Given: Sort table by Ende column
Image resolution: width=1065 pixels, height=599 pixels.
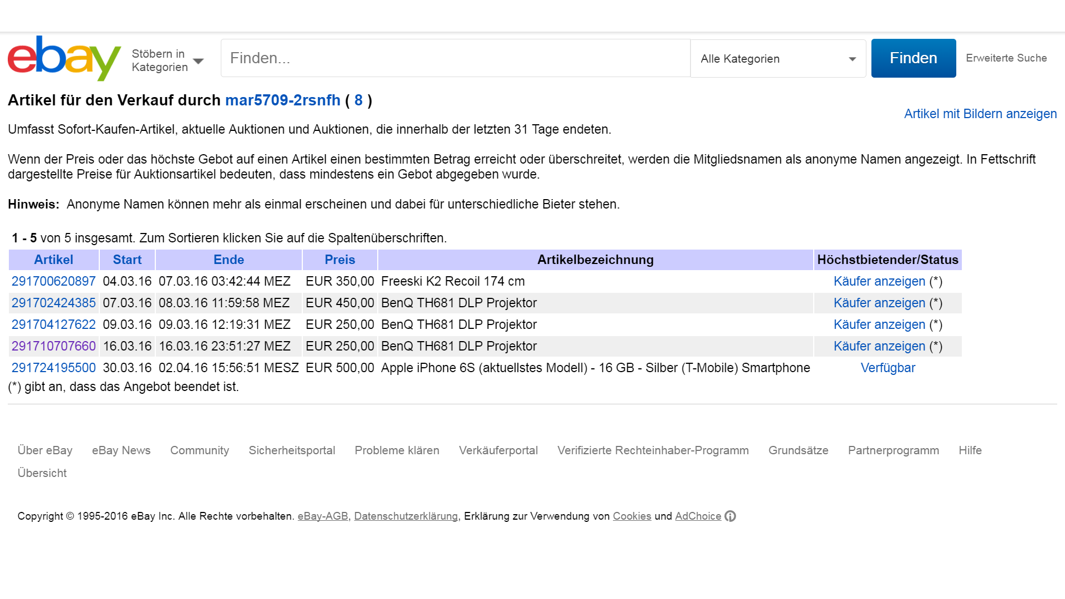Looking at the screenshot, I should click(x=229, y=260).
